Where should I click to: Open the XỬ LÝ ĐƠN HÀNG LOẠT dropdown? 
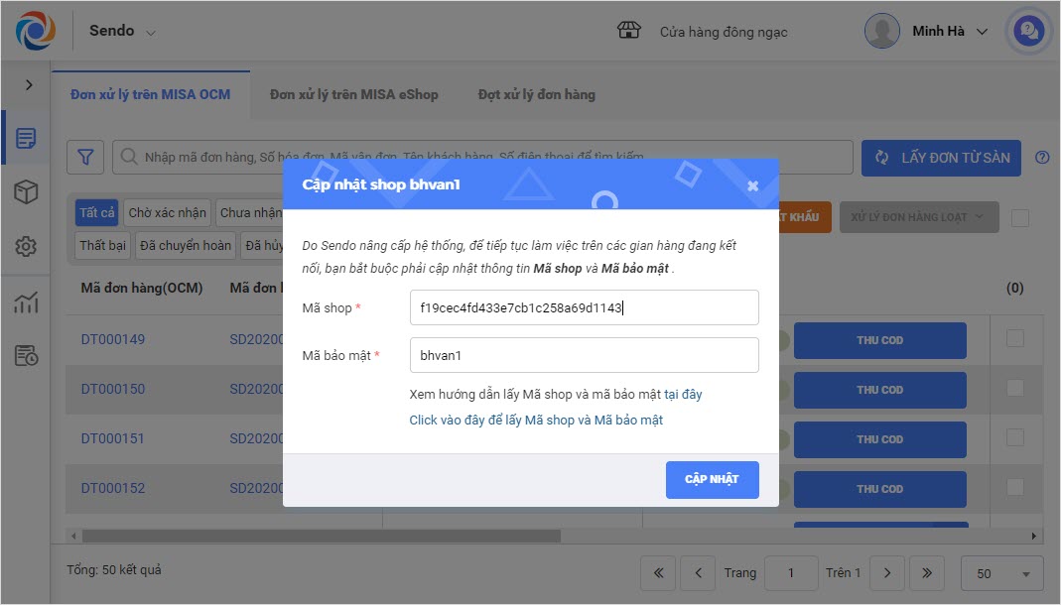[x=919, y=217]
